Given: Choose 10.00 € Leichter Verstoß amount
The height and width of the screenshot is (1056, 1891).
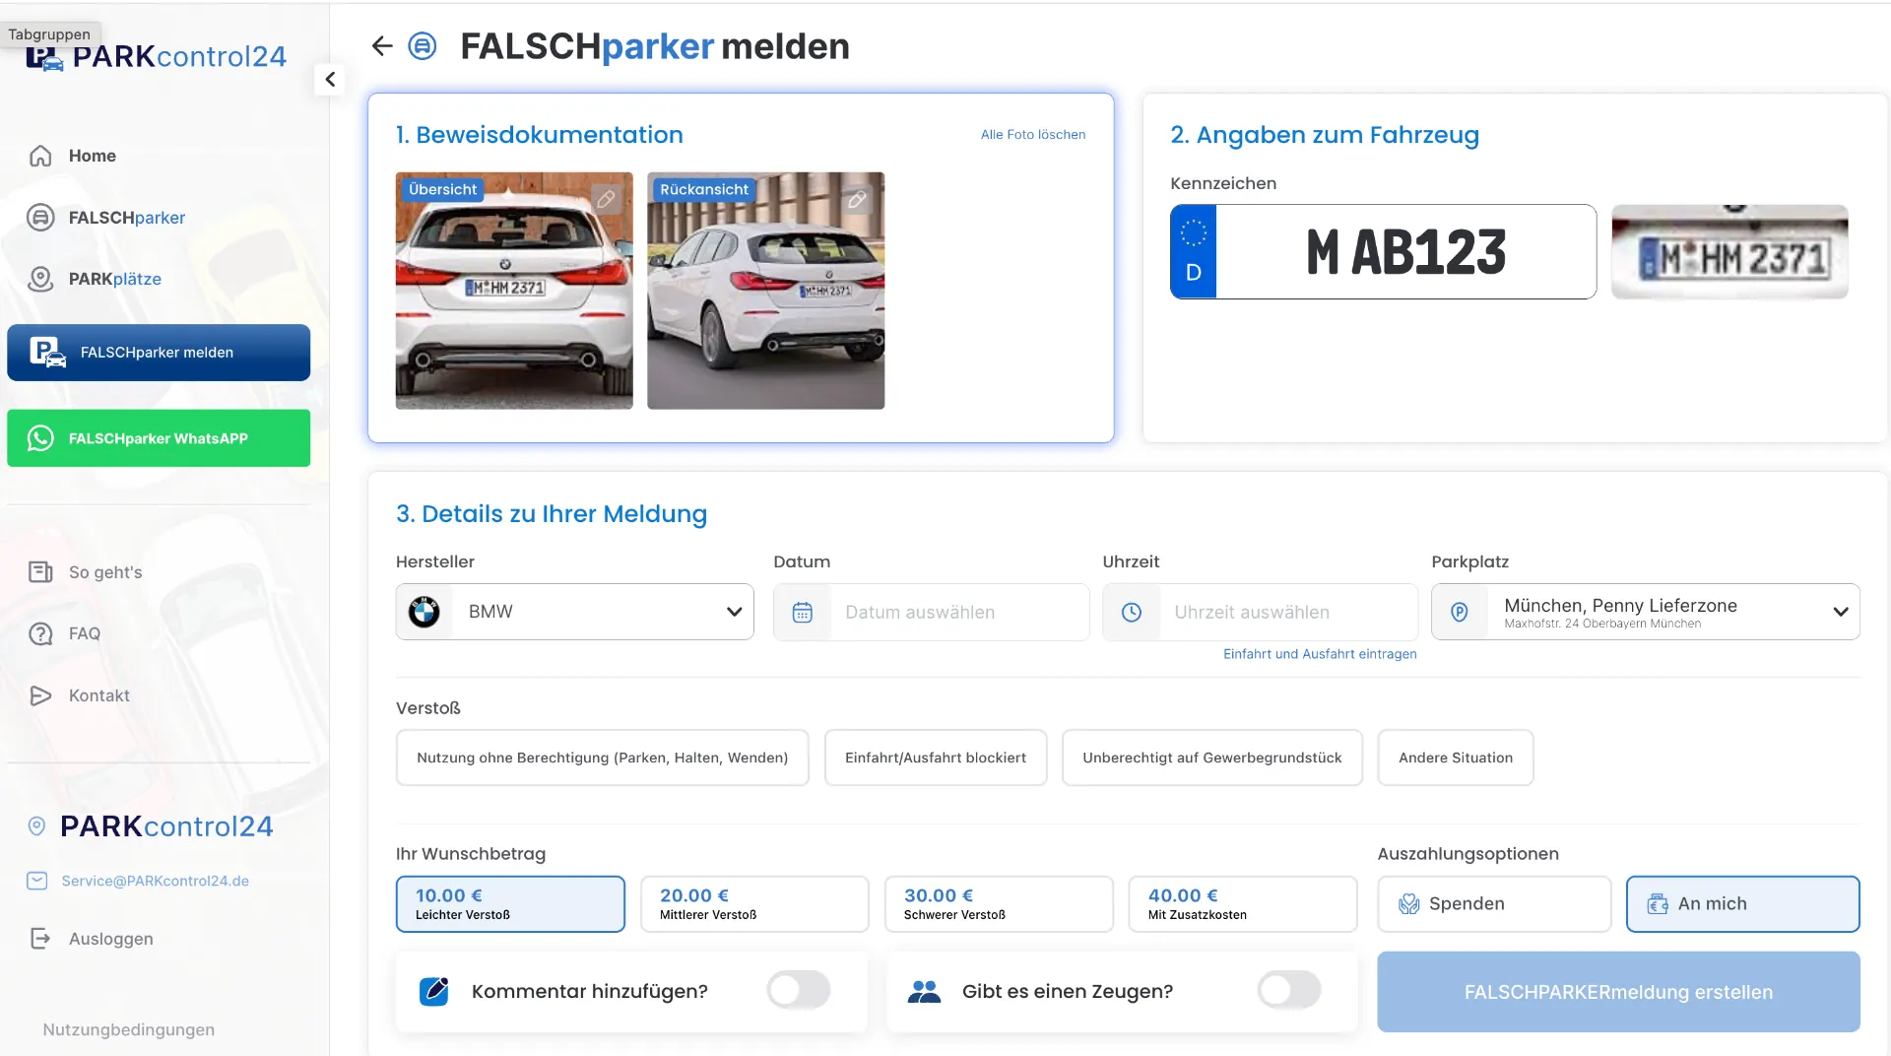Looking at the screenshot, I should [510, 904].
